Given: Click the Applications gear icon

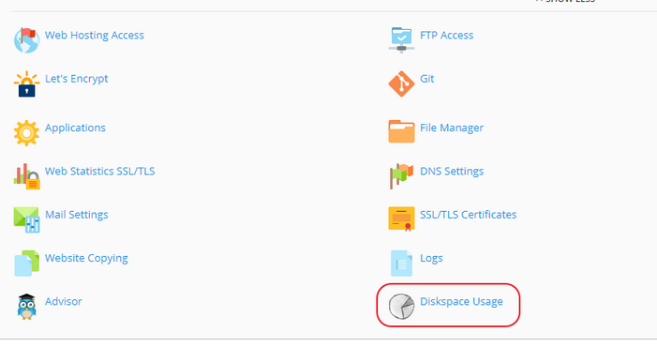Looking at the screenshot, I should (x=26, y=133).
